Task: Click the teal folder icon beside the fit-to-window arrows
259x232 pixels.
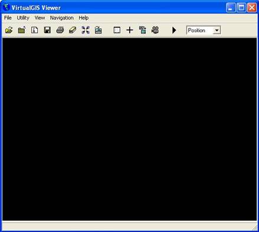Action: click(x=98, y=30)
